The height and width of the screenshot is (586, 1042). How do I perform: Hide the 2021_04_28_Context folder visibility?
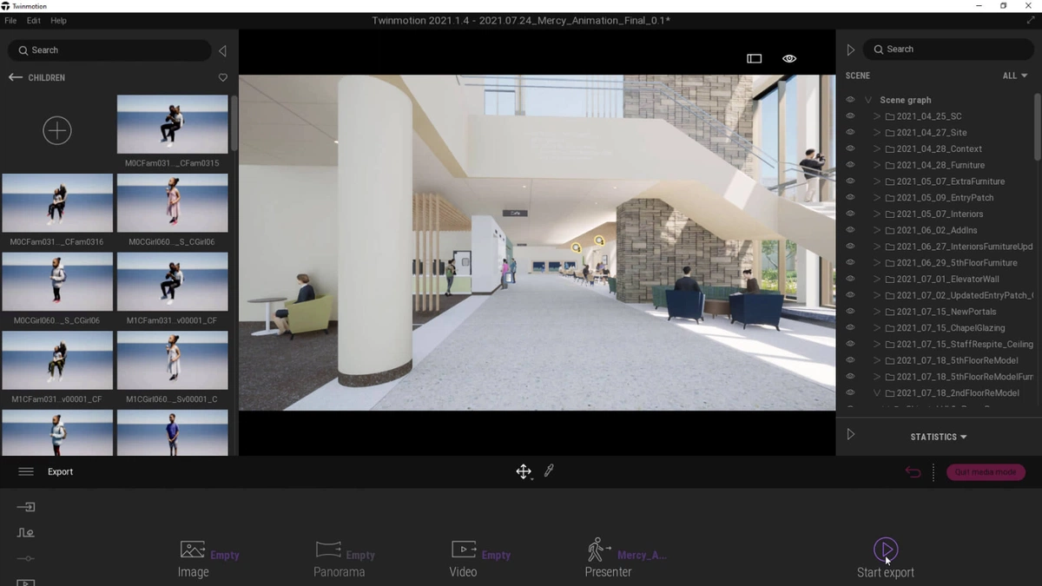[850, 148]
